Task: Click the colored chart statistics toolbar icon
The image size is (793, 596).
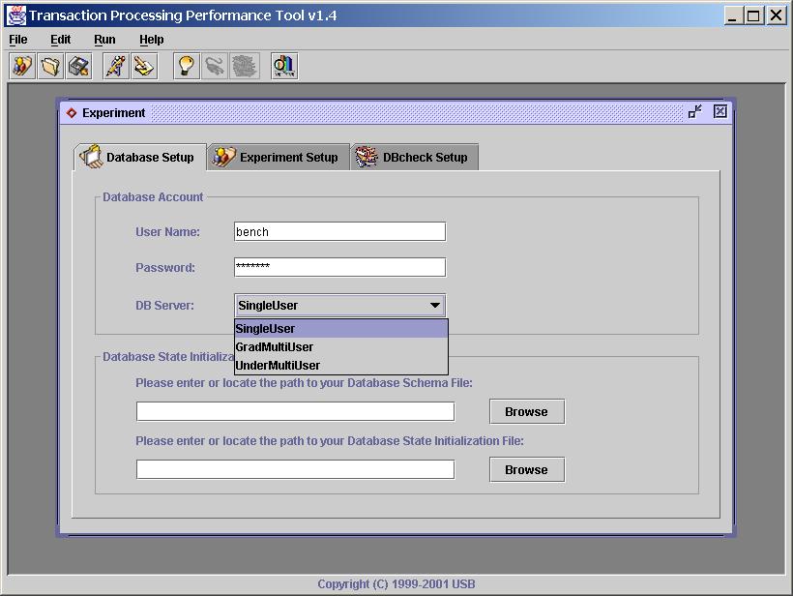Action: tap(284, 66)
